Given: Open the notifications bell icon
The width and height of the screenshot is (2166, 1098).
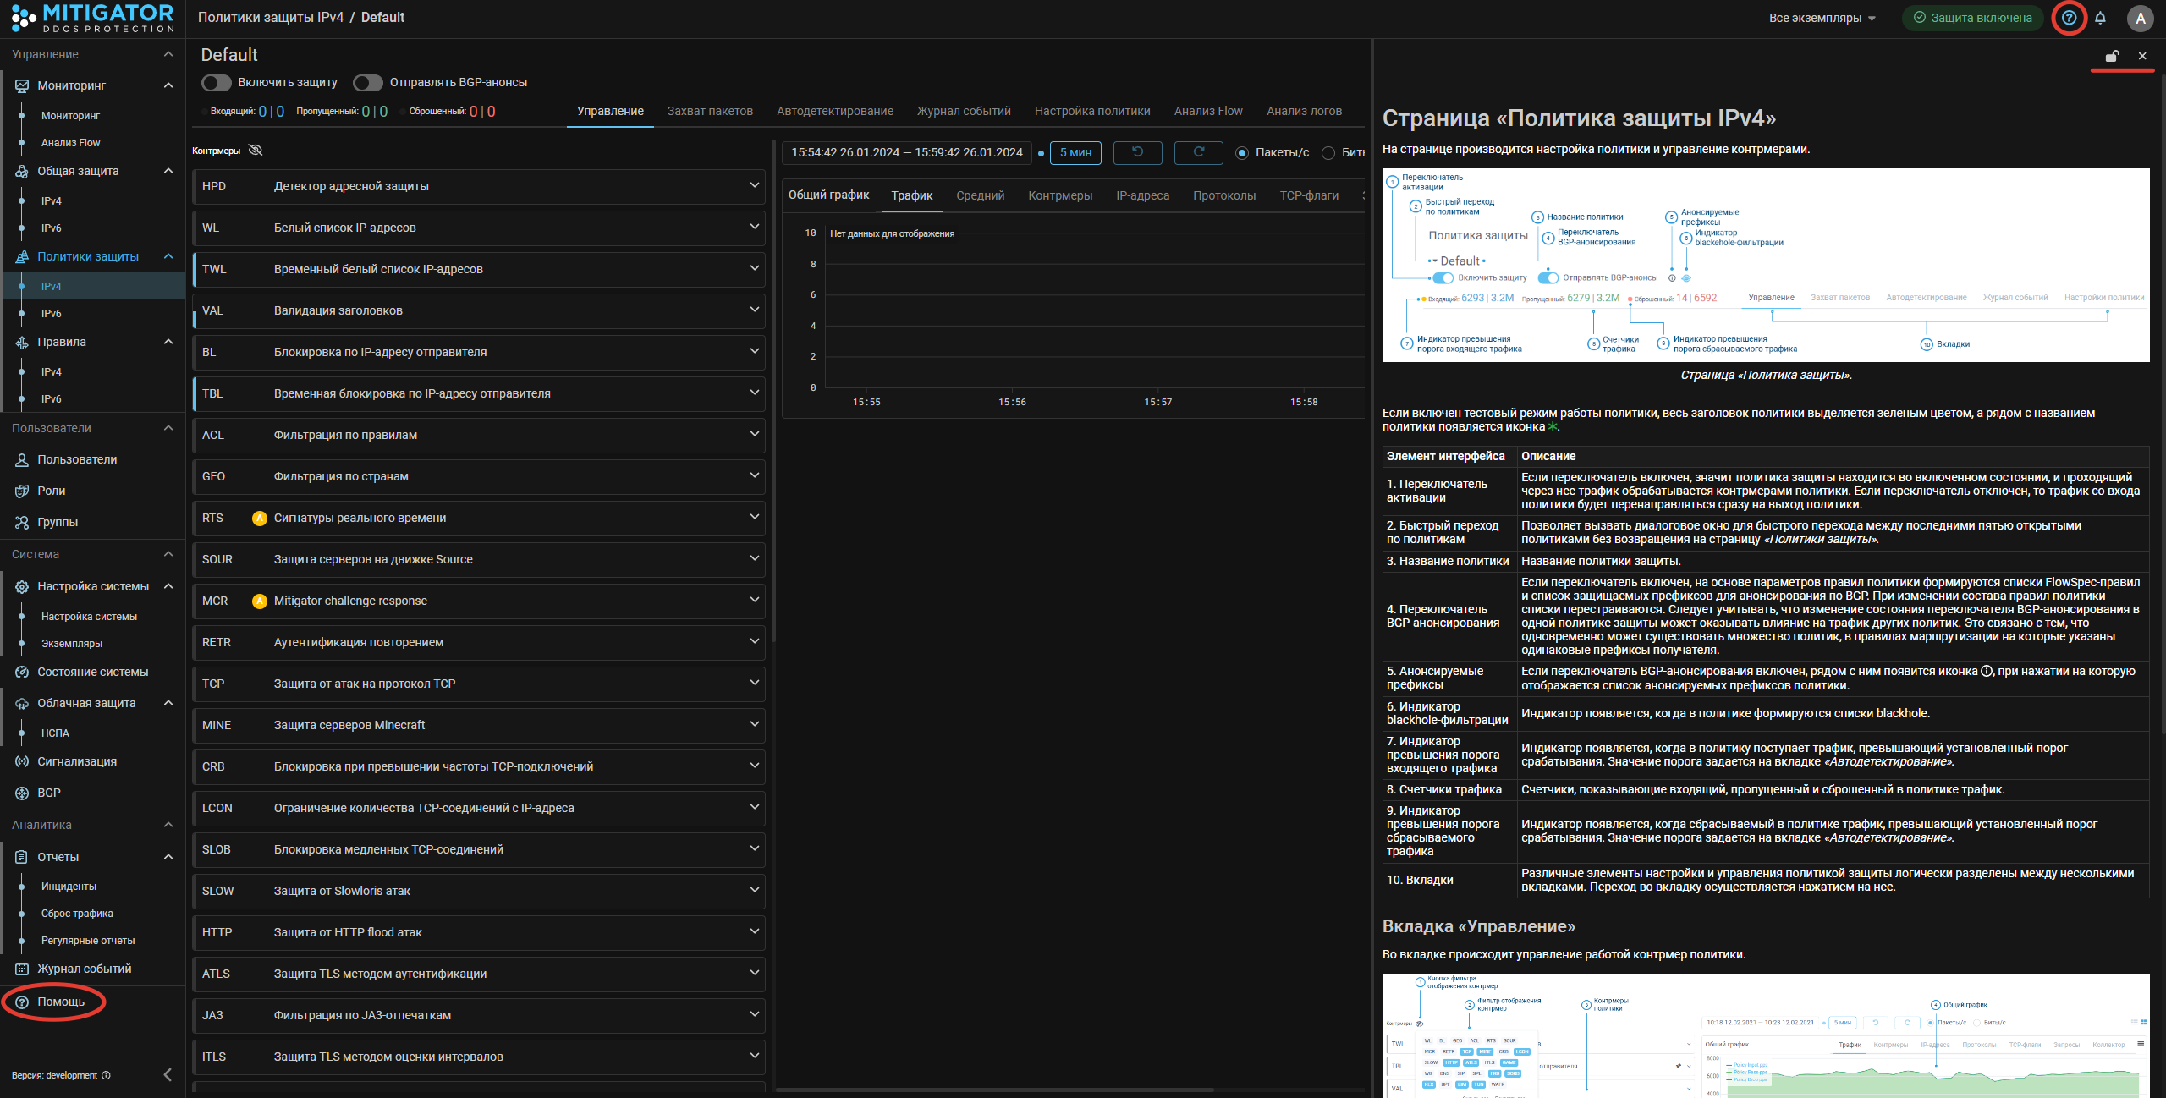Looking at the screenshot, I should coord(2100,18).
